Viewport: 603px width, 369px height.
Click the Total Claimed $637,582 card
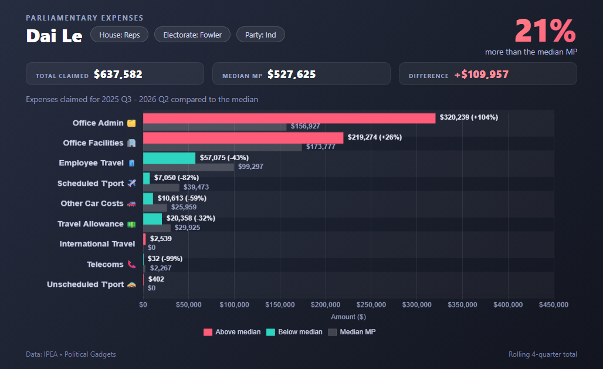coord(114,74)
